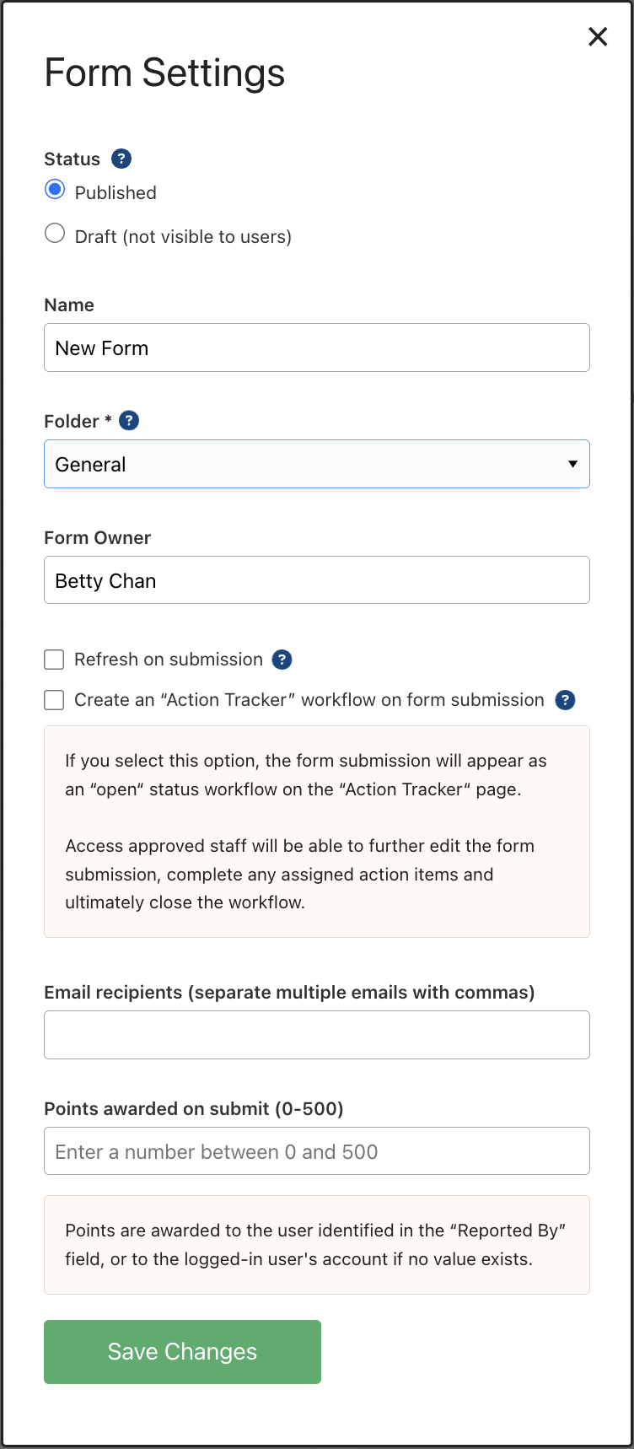634x1449 pixels.
Task: Open the help icon next to Folder
Action: tap(129, 420)
